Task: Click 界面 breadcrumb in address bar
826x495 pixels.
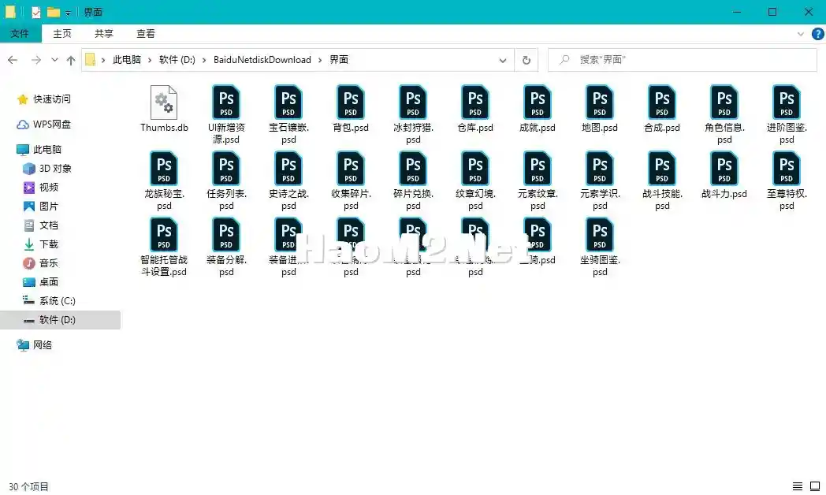Action: click(339, 60)
